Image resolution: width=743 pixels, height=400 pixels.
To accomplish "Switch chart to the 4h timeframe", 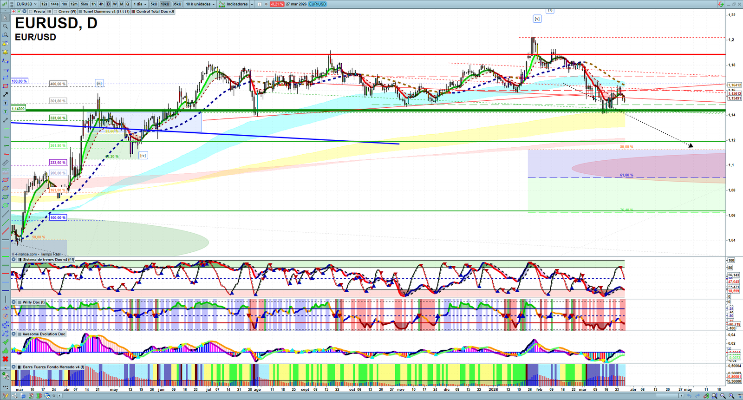I will click(101, 4).
